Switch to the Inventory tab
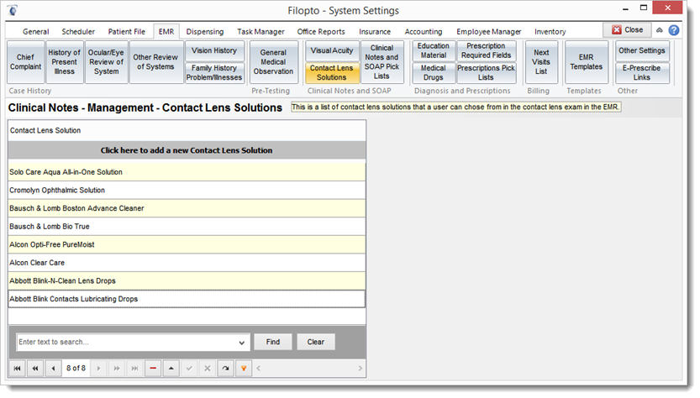The image size is (700, 398). click(x=550, y=32)
